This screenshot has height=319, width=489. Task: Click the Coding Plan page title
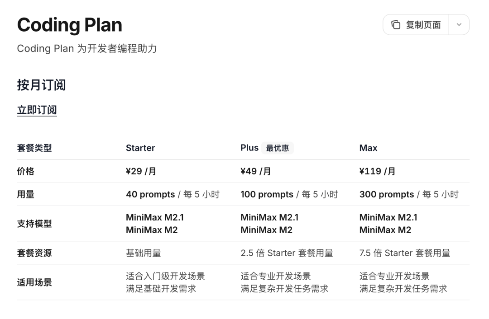pyautogui.click(x=69, y=24)
